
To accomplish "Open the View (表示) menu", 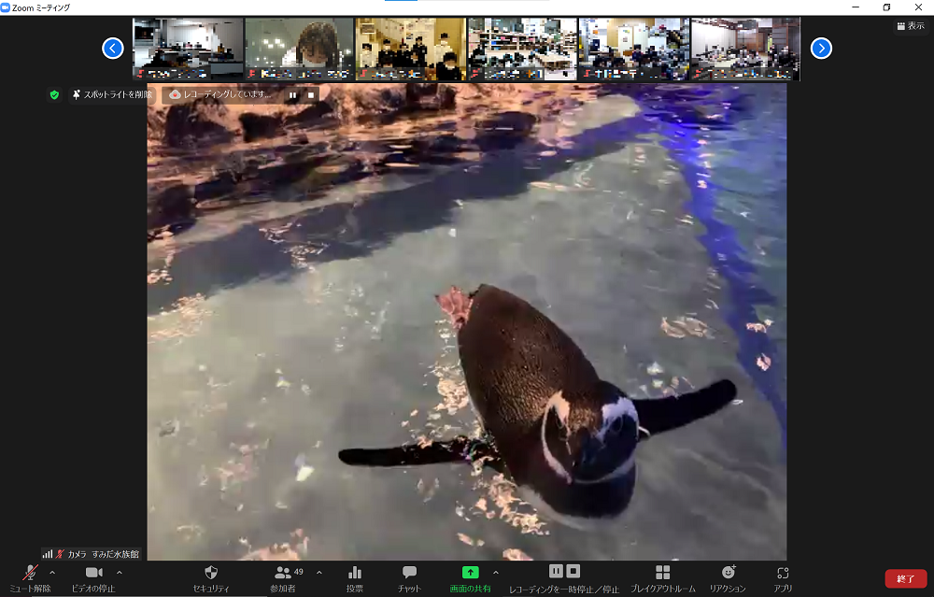I will click(910, 26).
